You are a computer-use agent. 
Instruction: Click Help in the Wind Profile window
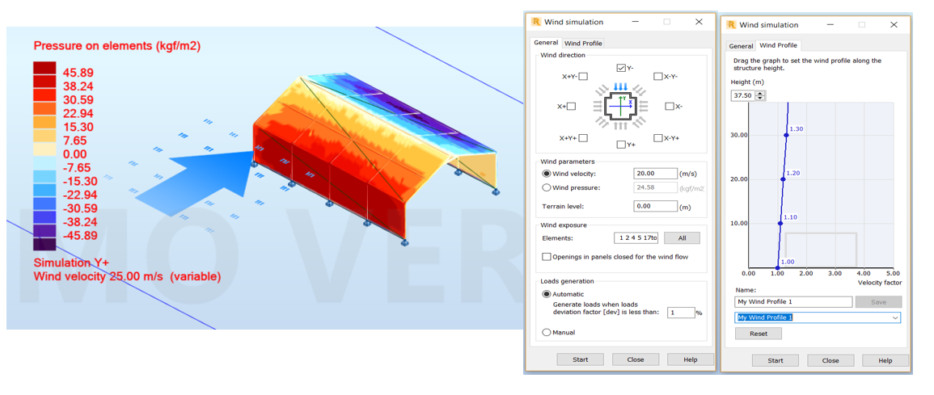(885, 360)
